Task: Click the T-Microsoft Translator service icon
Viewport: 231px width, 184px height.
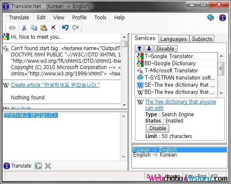Action: click(140, 71)
